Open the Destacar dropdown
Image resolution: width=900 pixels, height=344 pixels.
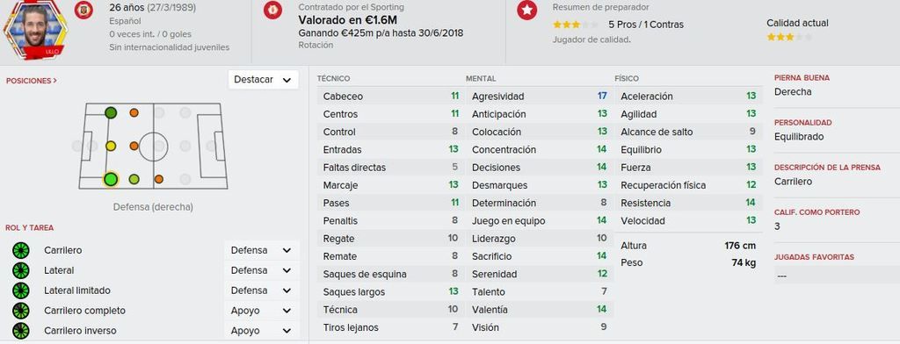coord(263,80)
